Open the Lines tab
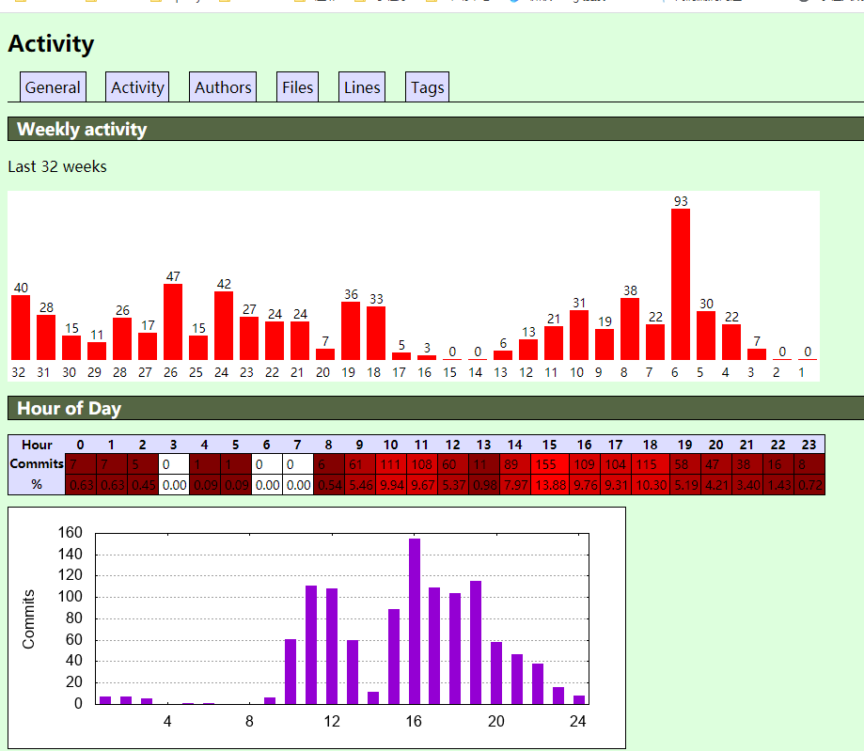Image resolution: width=864 pixels, height=751 pixels. point(362,87)
